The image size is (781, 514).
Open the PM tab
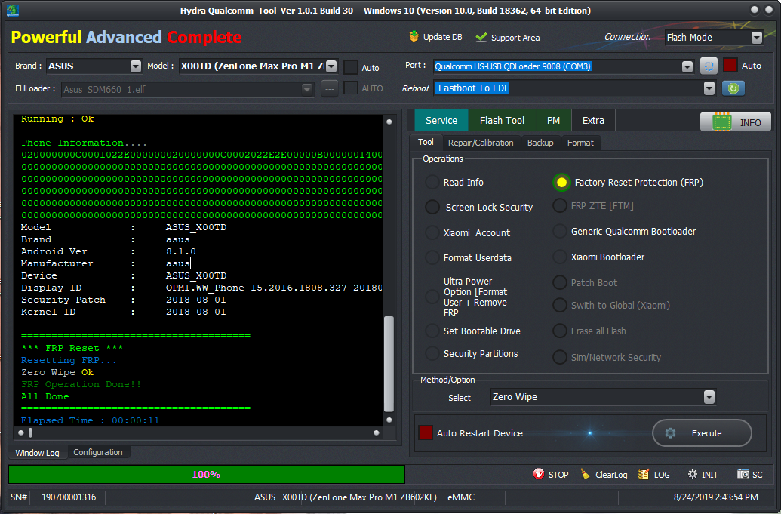click(553, 120)
